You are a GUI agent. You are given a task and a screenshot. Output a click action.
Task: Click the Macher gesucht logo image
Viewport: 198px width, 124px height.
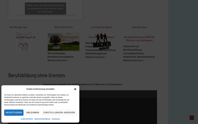102,41
